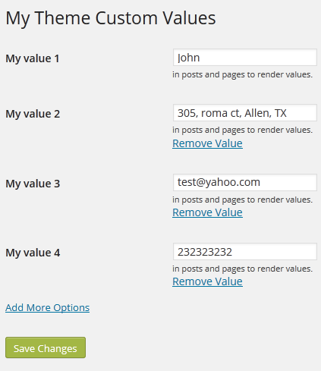This screenshot has width=321, height=371.
Task: Focus the input field containing John
Action: click(245, 58)
